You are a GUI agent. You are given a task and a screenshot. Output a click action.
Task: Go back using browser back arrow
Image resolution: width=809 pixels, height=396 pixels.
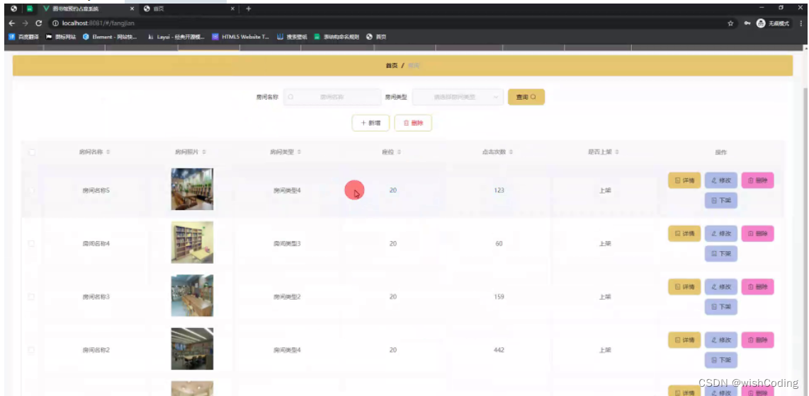pos(12,23)
